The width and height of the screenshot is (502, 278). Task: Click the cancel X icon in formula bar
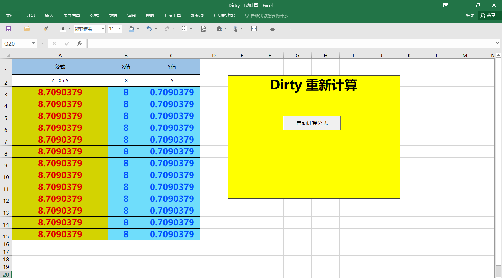click(x=54, y=43)
